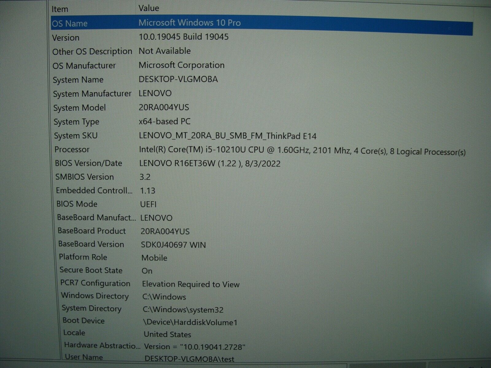Click the BaseBoard Manufacturer LENOVO value

coord(156,218)
